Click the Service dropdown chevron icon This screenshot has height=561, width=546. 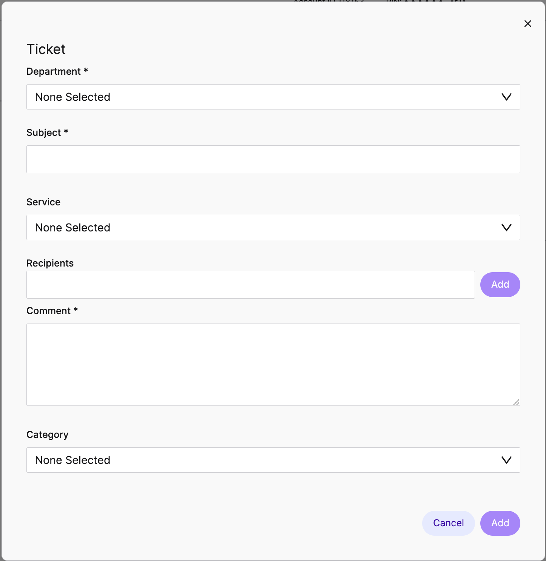pyautogui.click(x=506, y=227)
